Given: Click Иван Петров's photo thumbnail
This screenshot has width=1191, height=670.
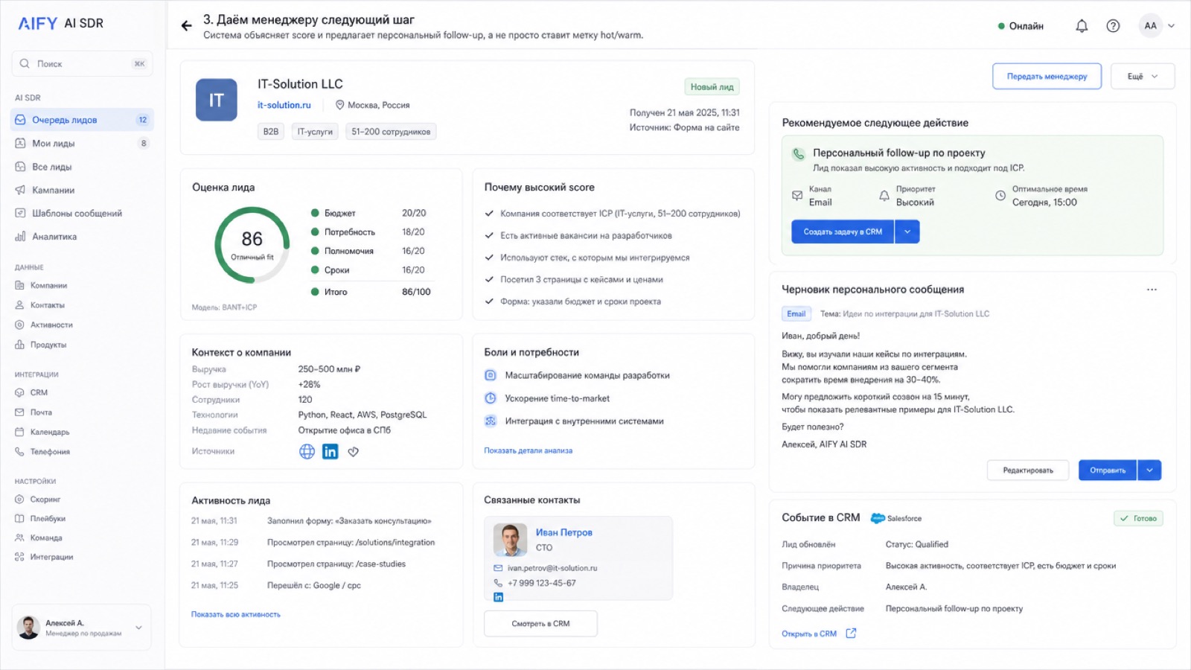Looking at the screenshot, I should coord(510,540).
